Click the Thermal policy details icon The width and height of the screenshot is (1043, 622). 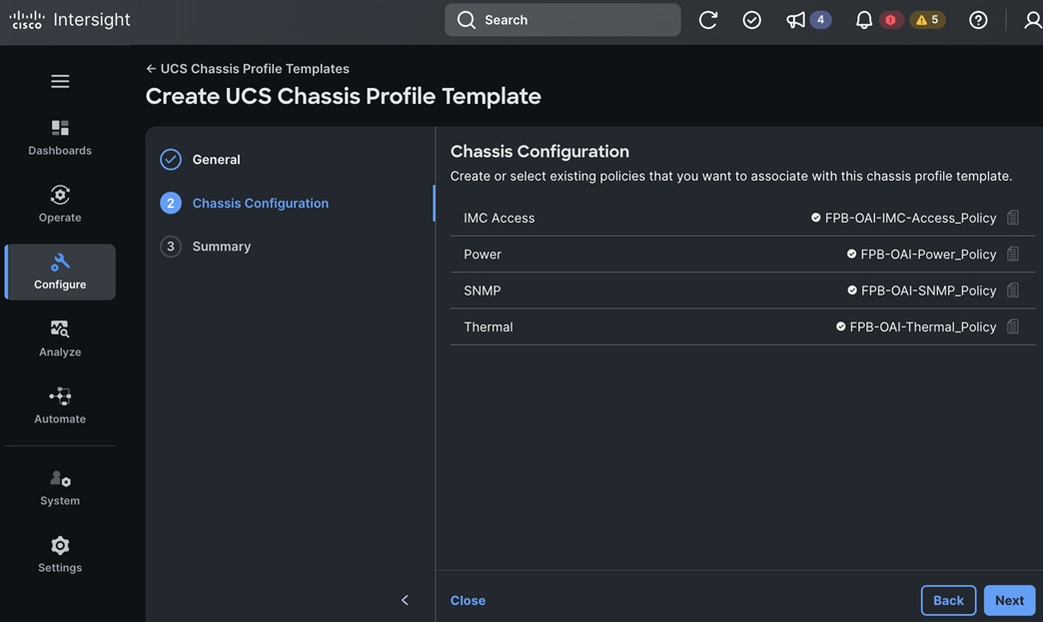pyautogui.click(x=1012, y=326)
